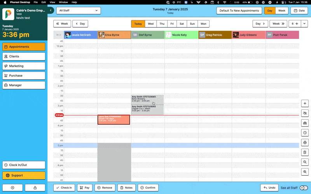Select Stef Byrne column header
This screenshot has width=311, height=194.
tap(148, 35)
